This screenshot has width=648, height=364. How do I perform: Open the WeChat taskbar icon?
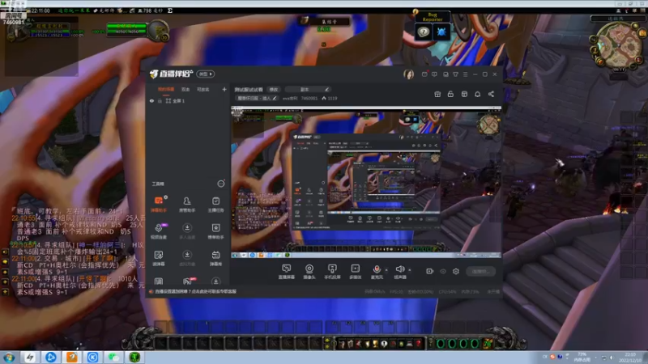coord(113,358)
